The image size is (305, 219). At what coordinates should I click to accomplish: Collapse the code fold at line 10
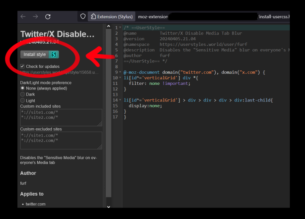click(120, 78)
